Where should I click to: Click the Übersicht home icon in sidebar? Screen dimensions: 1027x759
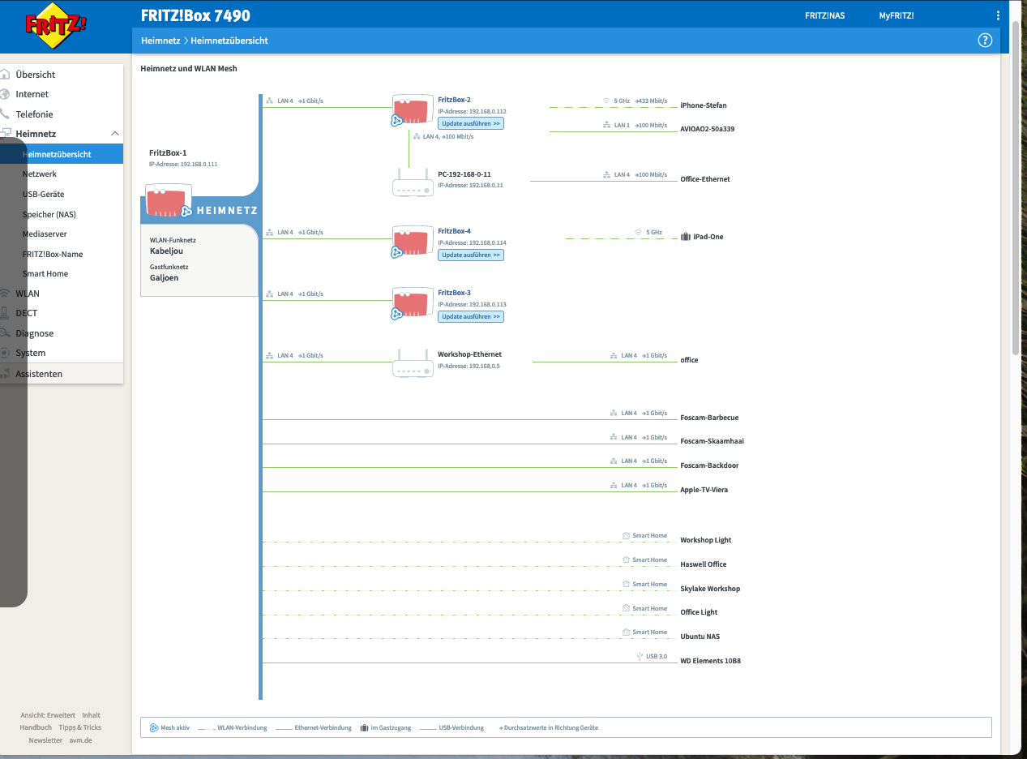pos(6,75)
